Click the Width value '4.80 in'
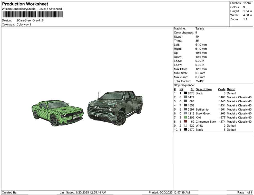Viewport: 254px width, 195px height. pos(248,15)
